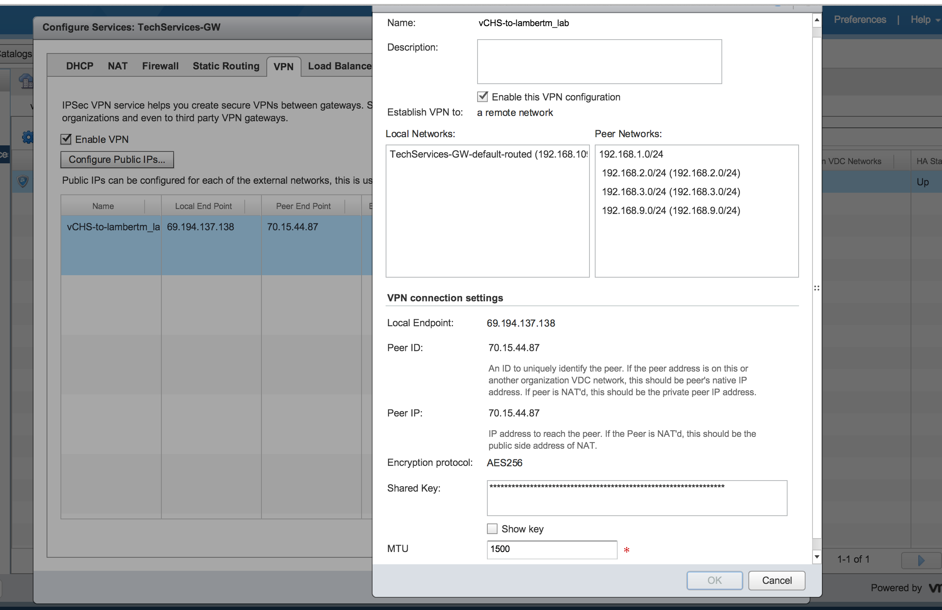Click scrollbar up arrow in VPN dialog
The image size is (942, 610).
click(x=817, y=20)
